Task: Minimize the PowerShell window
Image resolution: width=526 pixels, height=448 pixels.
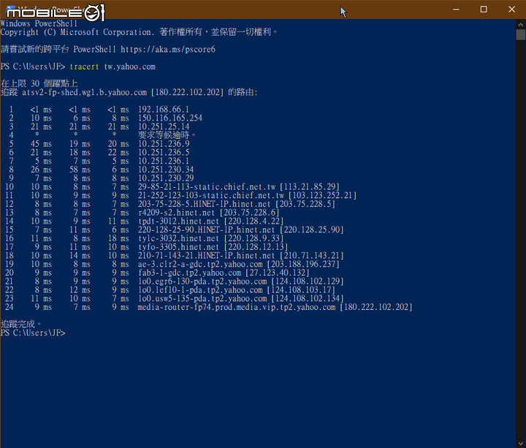Action: [456, 10]
